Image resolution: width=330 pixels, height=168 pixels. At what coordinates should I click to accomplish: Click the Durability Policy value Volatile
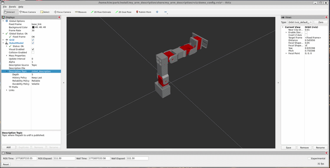35,84
